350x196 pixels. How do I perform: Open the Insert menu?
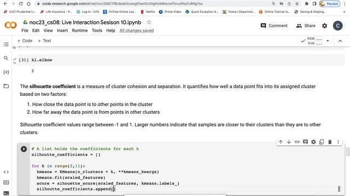(x=62, y=30)
